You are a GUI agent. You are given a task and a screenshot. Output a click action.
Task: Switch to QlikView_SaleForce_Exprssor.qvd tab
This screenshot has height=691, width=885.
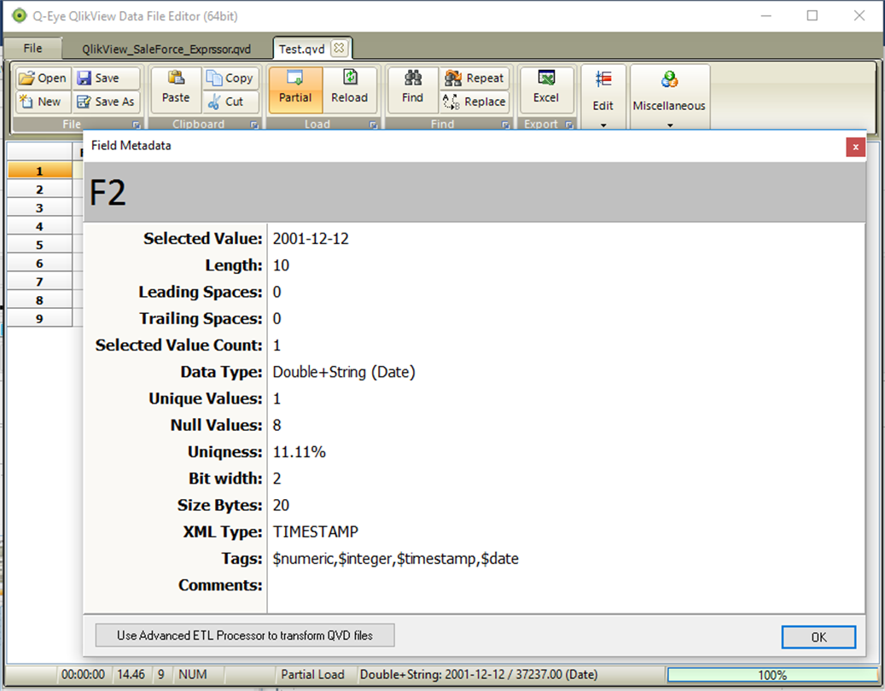pyautogui.click(x=166, y=49)
